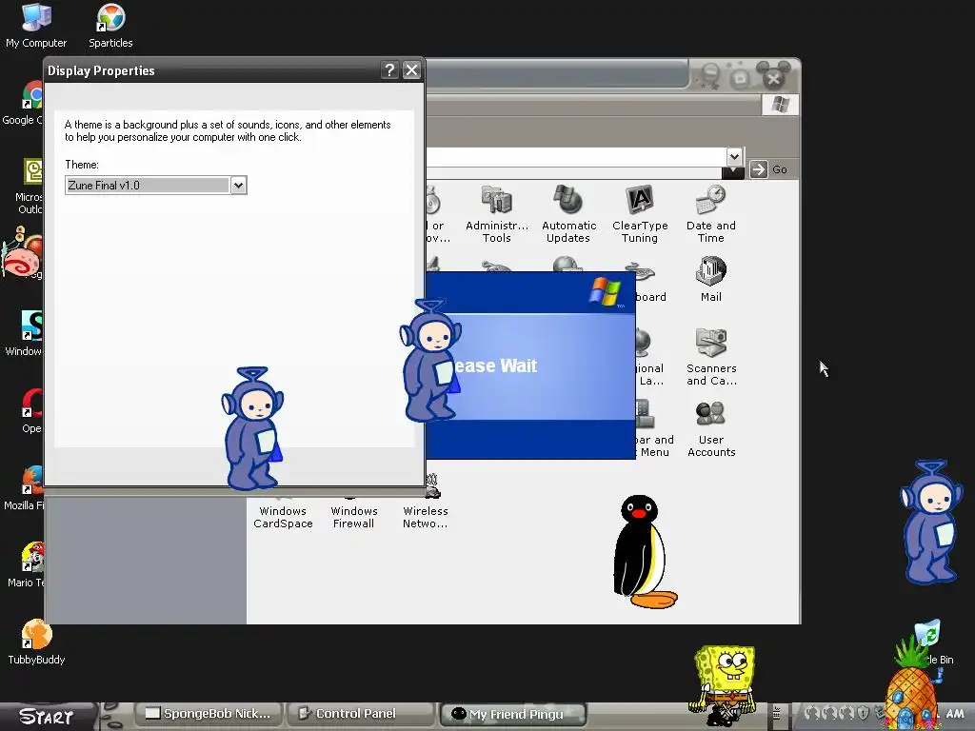Close the Display Properties dialog
The width and height of the screenshot is (975, 731).
tap(411, 70)
